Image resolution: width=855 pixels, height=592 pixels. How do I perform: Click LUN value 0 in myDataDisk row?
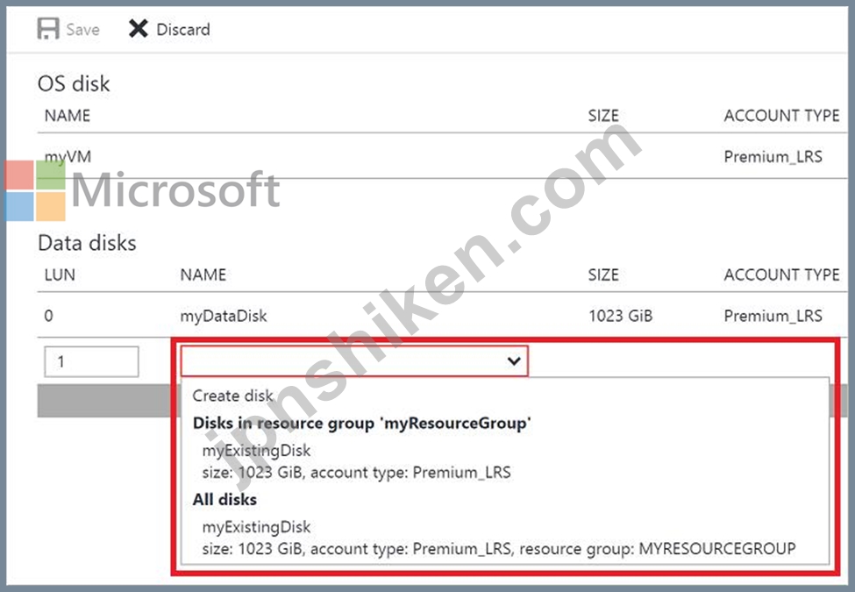48,316
